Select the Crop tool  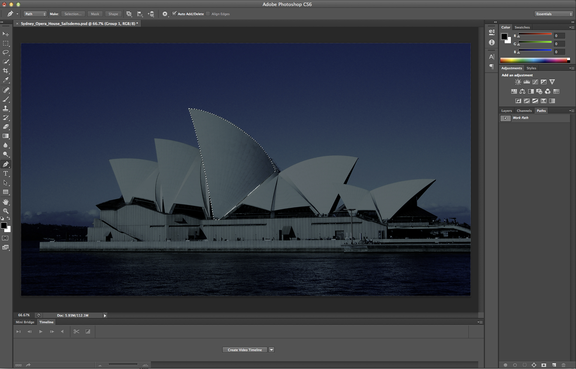pyautogui.click(x=6, y=71)
